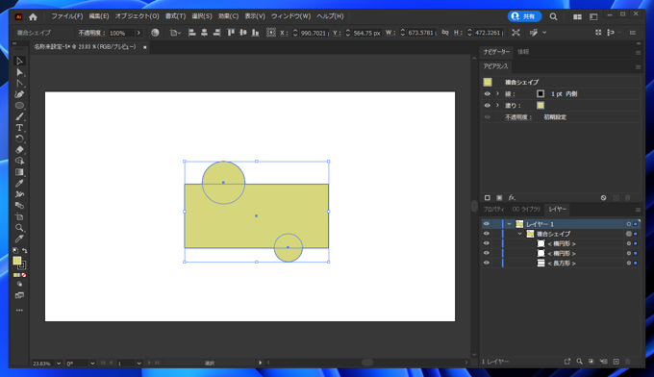Collapse レイヤー 1 in Layers panel
Viewport: 654px width, 377px height.
(510, 224)
